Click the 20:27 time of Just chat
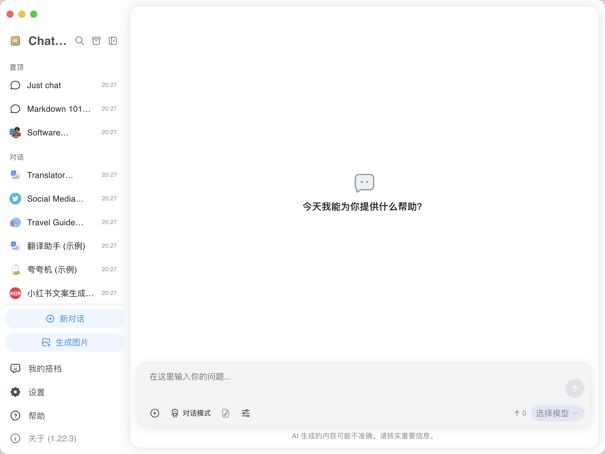 pyautogui.click(x=109, y=85)
